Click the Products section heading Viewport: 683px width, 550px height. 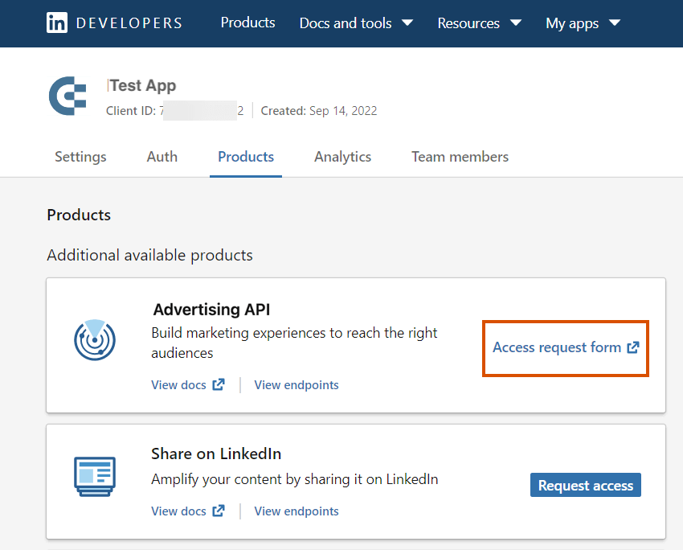coord(79,215)
